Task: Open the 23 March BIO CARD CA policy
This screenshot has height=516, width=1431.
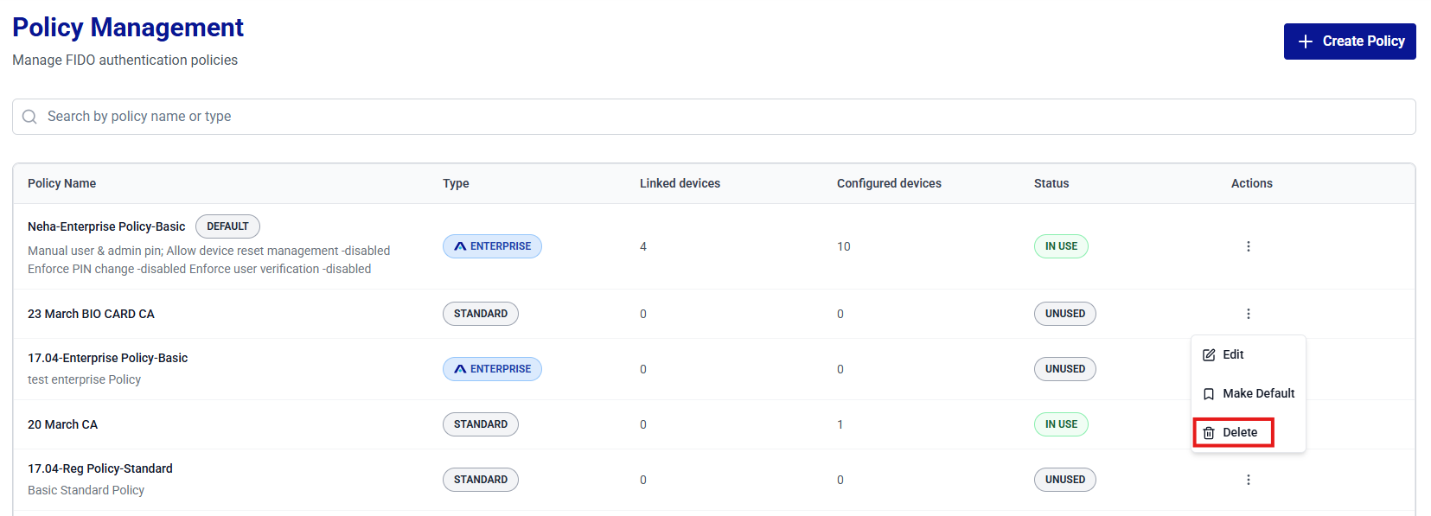Action: 91,314
